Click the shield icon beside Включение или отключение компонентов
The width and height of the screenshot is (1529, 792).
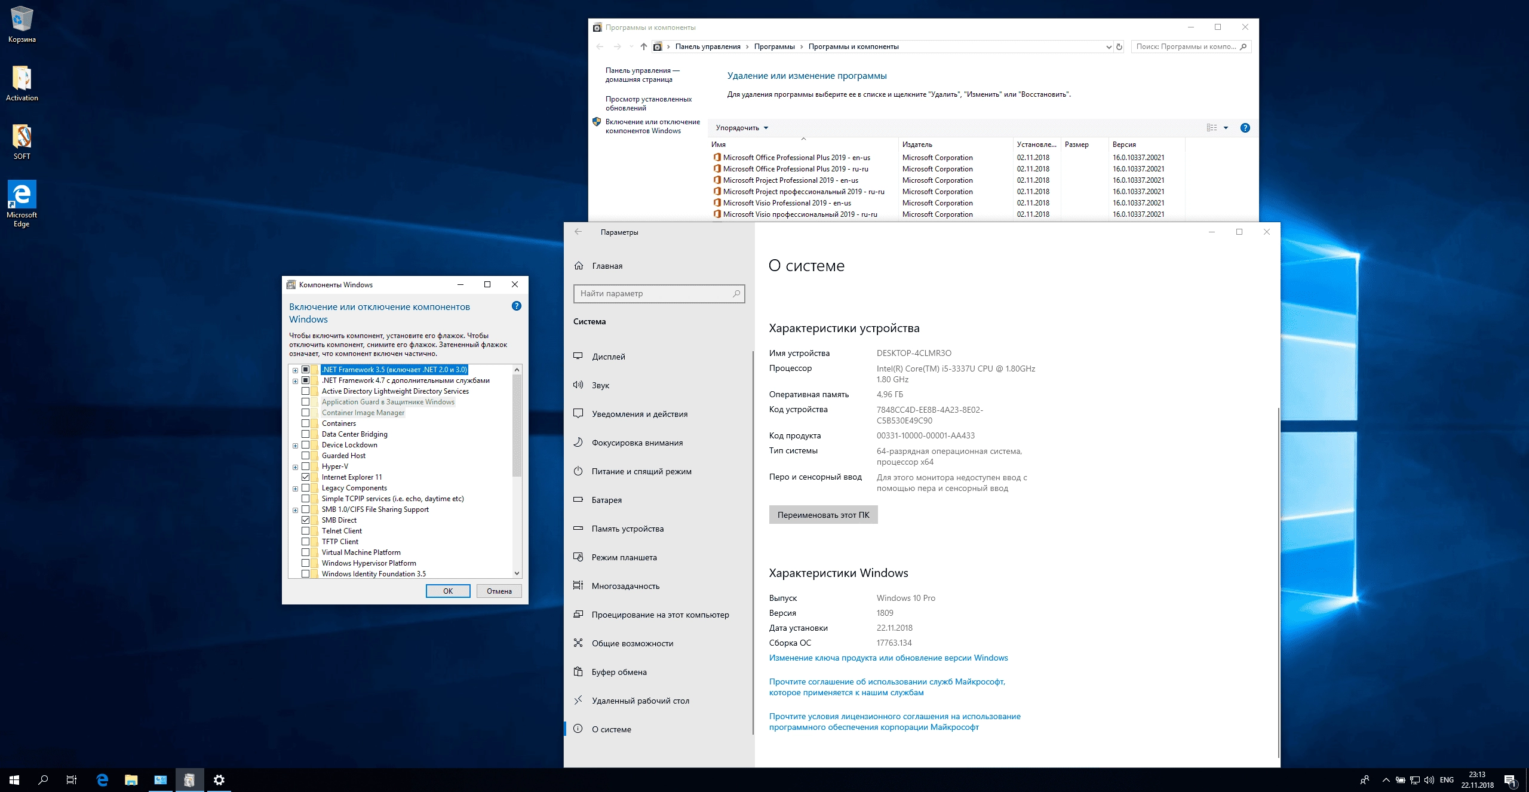[597, 122]
